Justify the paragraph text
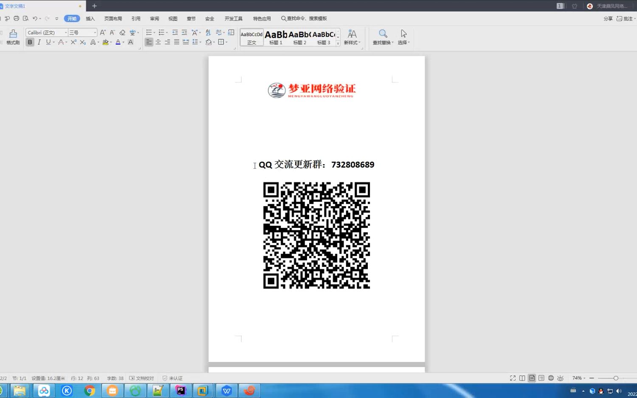The height and width of the screenshot is (398, 637). click(176, 42)
